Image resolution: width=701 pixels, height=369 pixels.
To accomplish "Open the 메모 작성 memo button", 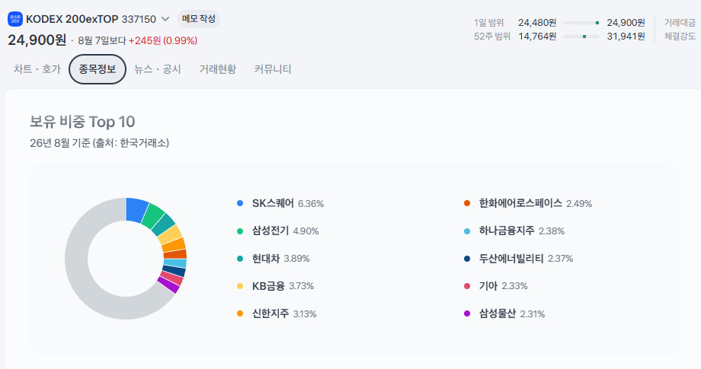I will (199, 19).
